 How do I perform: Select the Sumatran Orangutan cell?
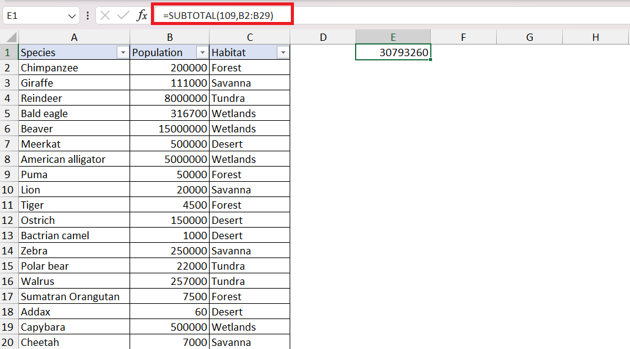pos(74,297)
